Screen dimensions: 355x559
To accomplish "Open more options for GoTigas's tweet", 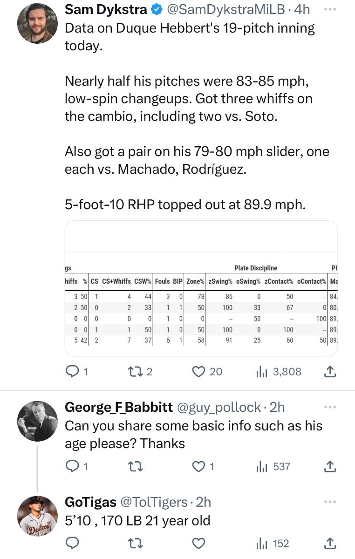I will (329, 502).
